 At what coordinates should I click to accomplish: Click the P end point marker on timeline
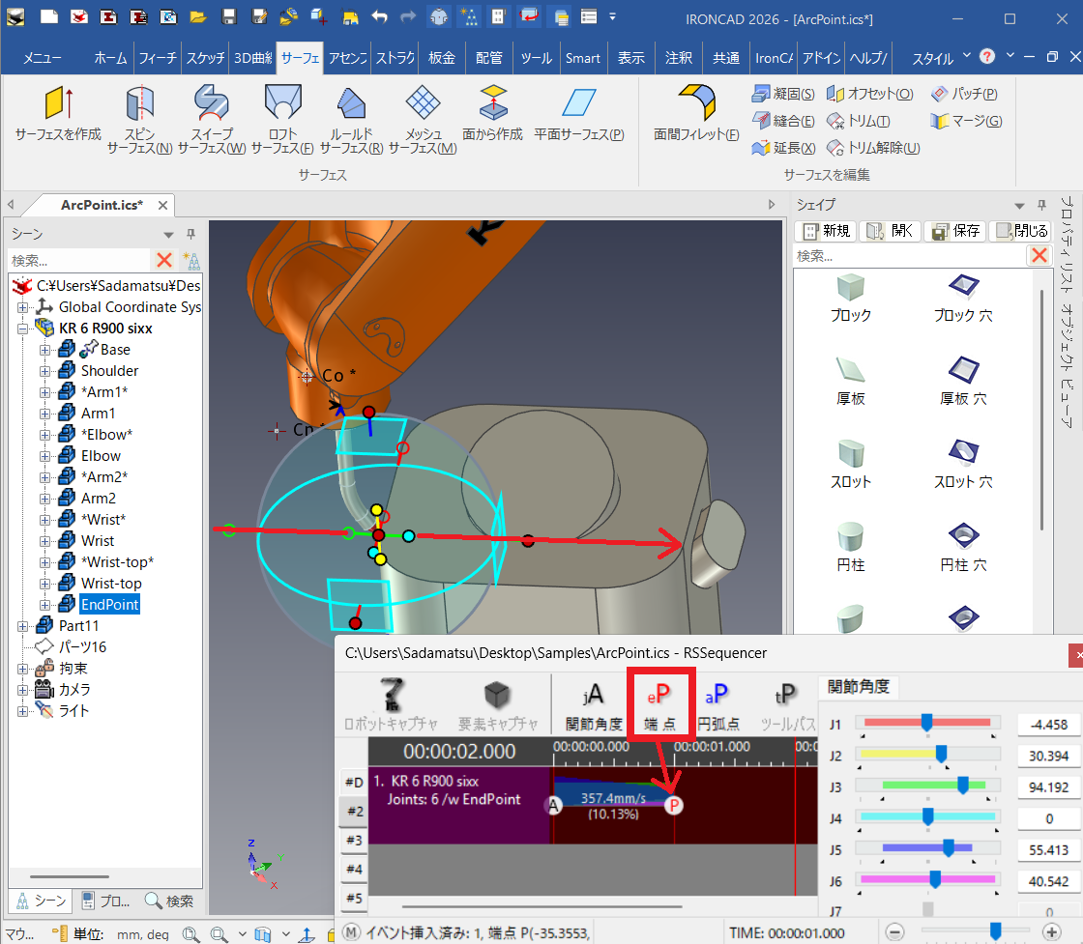click(x=673, y=805)
